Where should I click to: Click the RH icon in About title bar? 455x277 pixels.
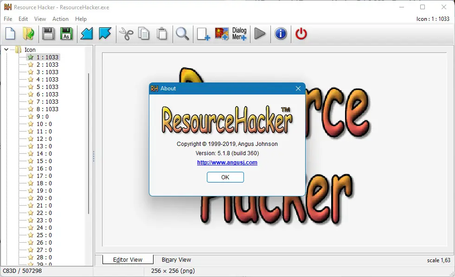(x=154, y=88)
